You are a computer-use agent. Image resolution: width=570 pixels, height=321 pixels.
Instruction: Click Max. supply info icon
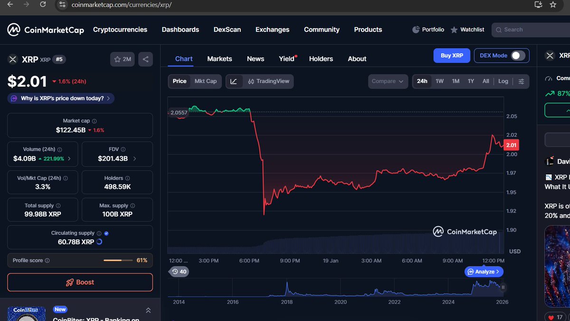tap(133, 206)
